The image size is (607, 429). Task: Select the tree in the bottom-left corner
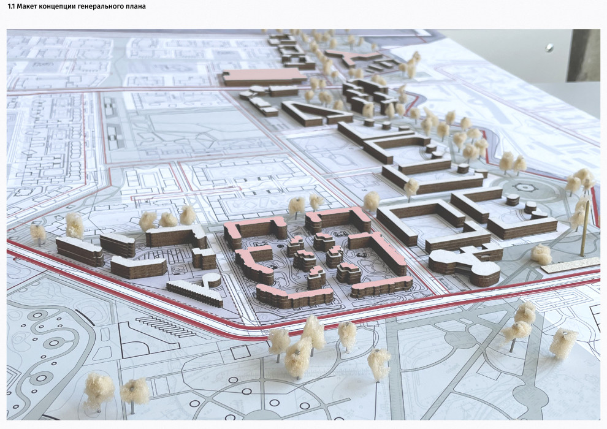click(x=99, y=390)
